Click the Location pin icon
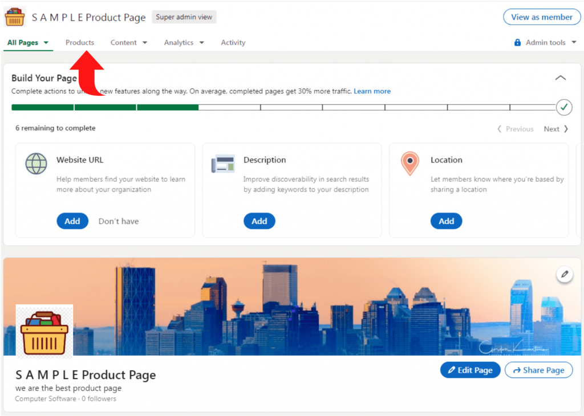This screenshot has width=584, height=416. [409, 164]
